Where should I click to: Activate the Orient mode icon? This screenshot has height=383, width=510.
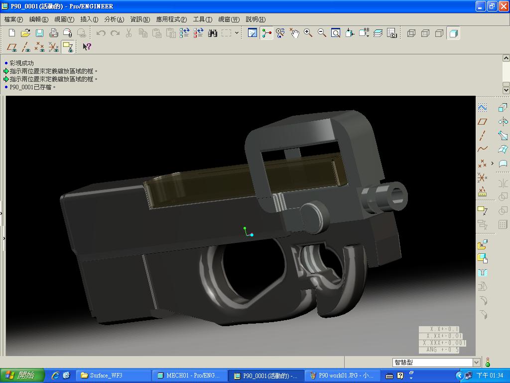point(280,33)
